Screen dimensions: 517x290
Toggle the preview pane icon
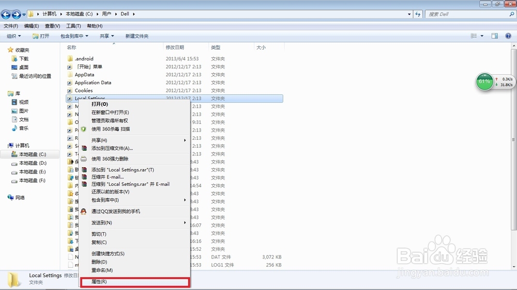tap(495, 36)
